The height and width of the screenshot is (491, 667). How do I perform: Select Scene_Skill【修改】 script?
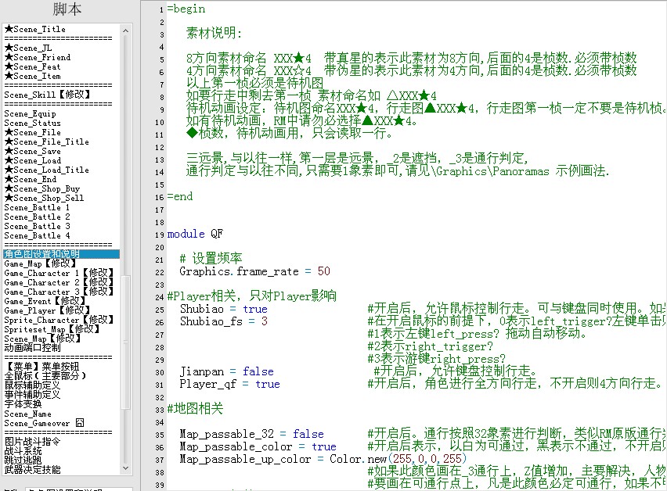47,95
